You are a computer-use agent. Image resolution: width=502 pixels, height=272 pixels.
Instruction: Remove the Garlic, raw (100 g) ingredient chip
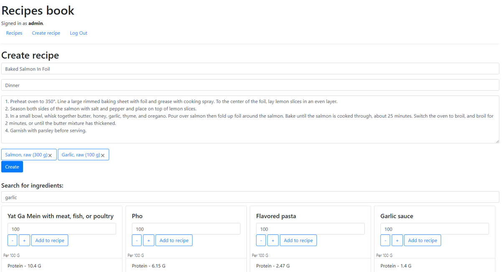tap(103, 154)
